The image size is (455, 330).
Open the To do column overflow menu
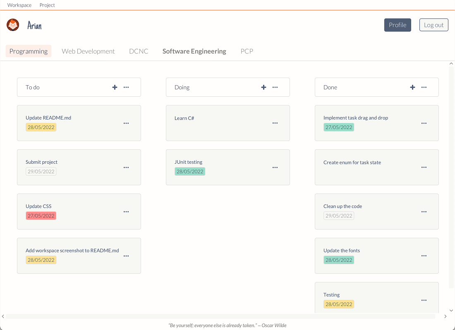point(127,87)
